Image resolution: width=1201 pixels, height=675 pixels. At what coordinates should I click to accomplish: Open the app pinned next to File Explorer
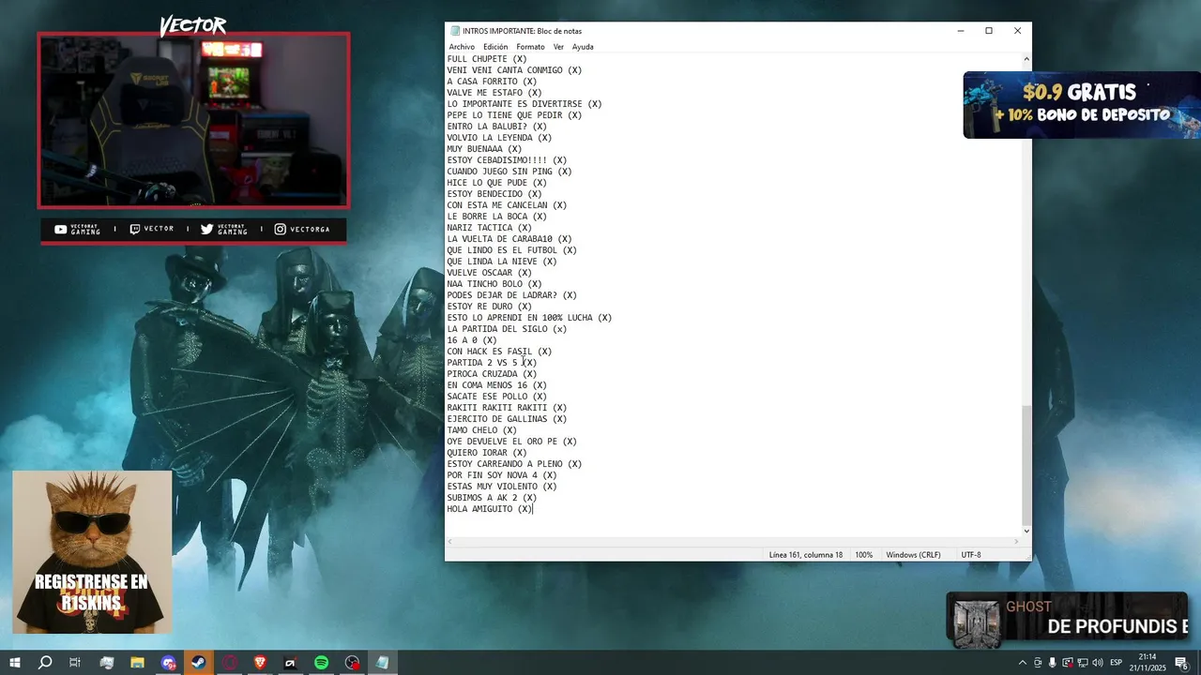(x=106, y=663)
